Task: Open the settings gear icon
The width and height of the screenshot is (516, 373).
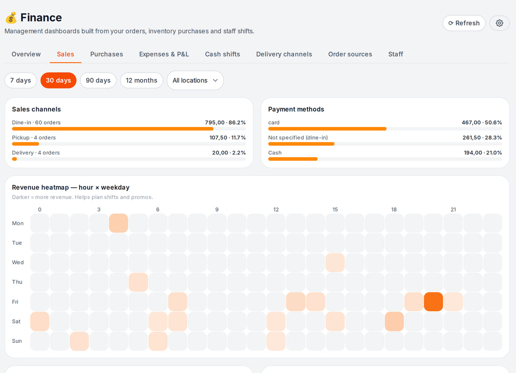Action: point(499,23)
